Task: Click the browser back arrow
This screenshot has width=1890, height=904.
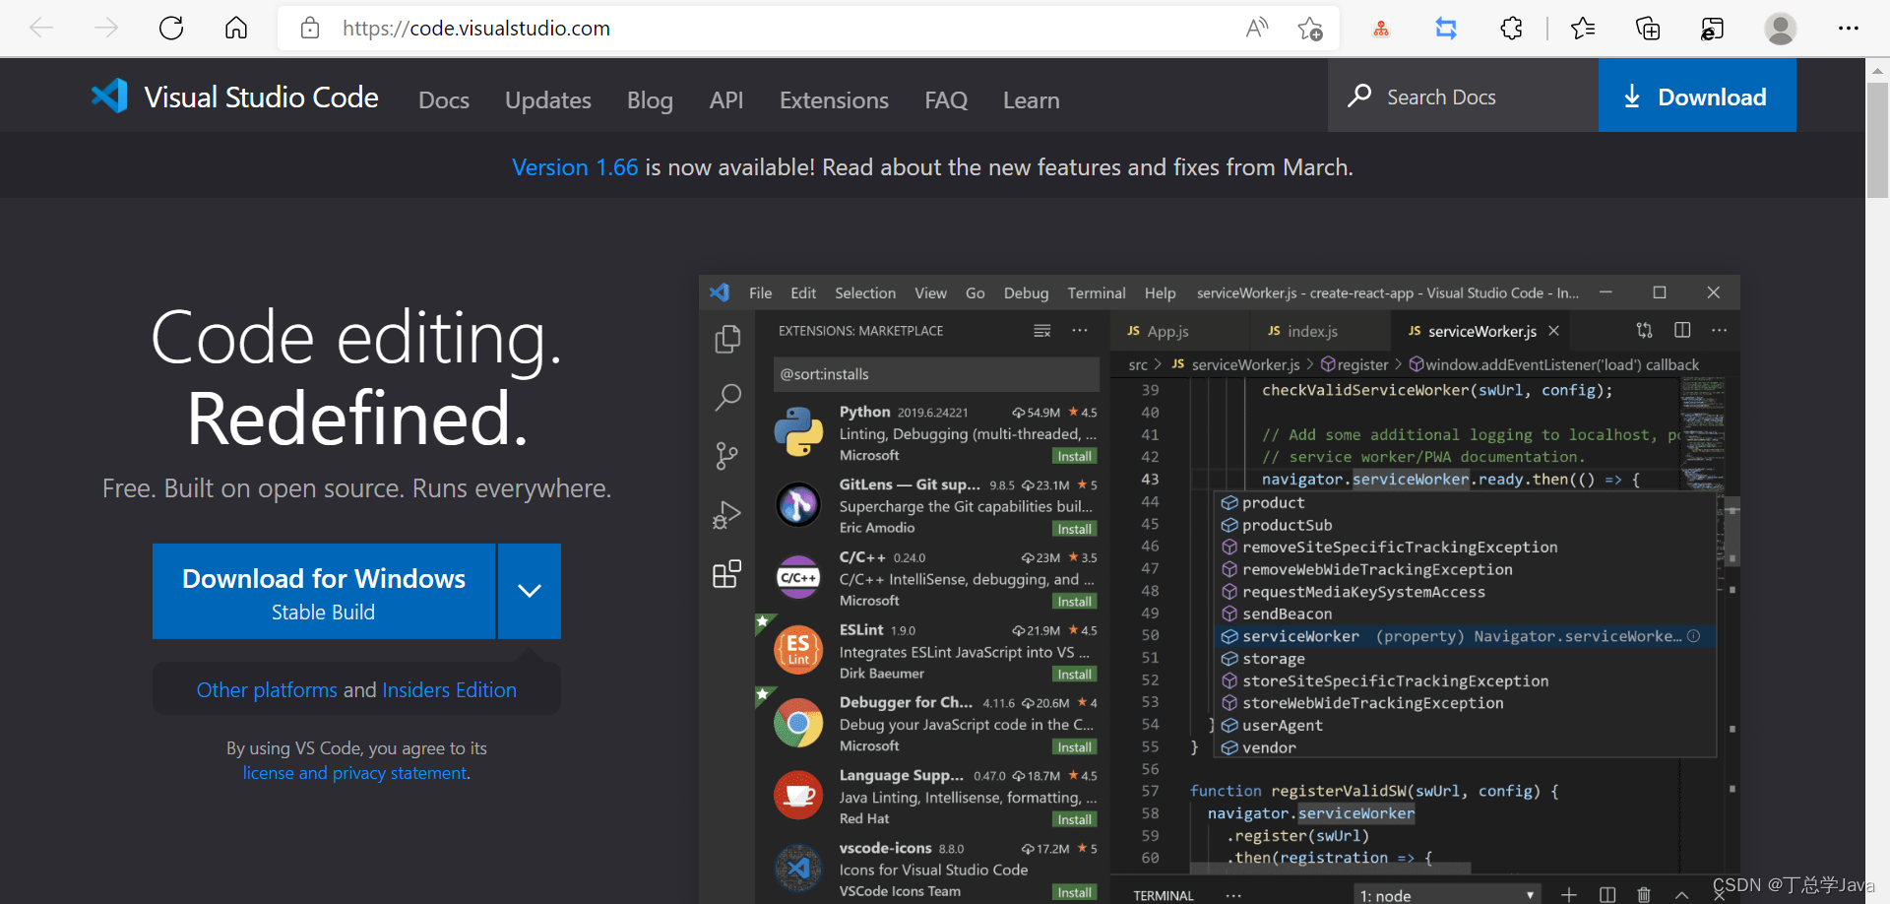Action: (x=41, y=28)
